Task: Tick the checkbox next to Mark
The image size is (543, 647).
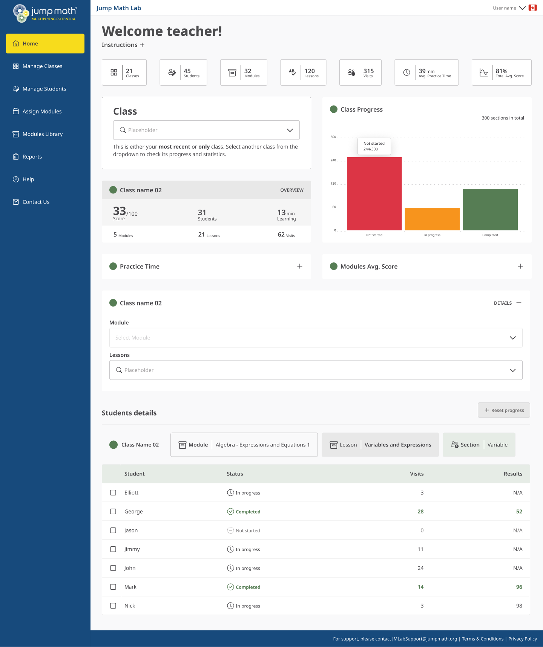Action: tap(113, 587)
